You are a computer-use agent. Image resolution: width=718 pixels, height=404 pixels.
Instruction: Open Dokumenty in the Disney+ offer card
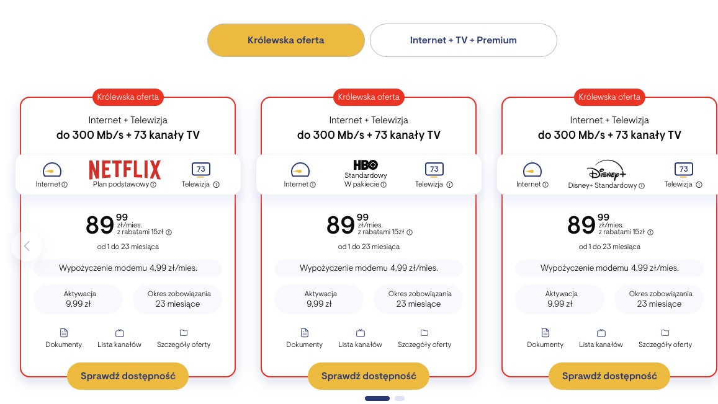[x=545, y=338]
